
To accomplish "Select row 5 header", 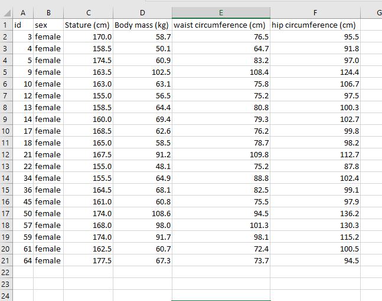I will click(6, 72).
